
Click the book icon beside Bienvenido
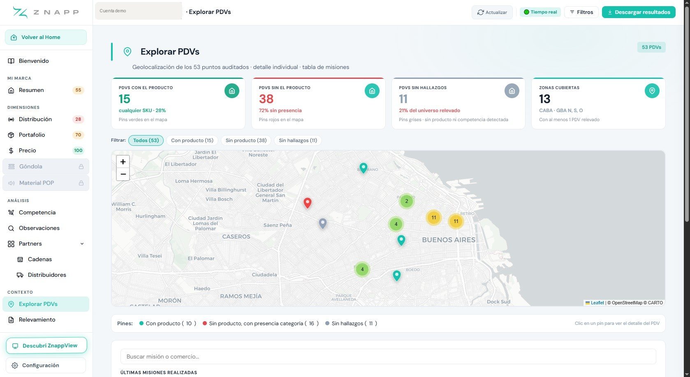[x=11, y=61]
